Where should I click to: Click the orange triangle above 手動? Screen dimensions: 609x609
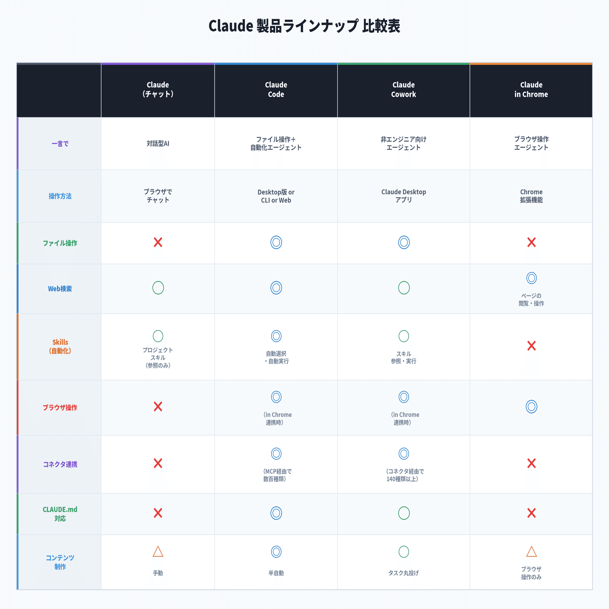click(x=158, y=552)
